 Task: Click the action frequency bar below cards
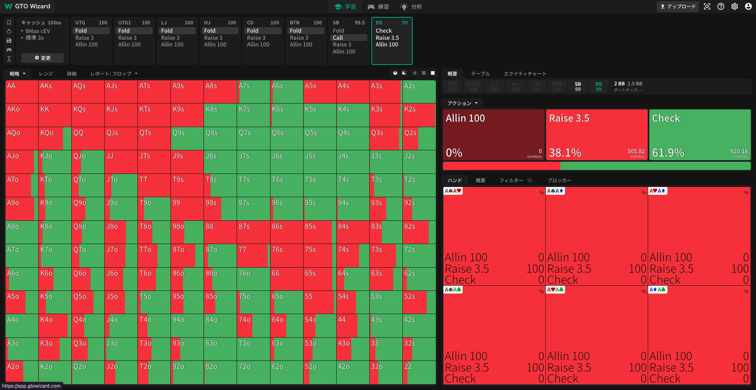pyautogui.click(x=597, y=166)
